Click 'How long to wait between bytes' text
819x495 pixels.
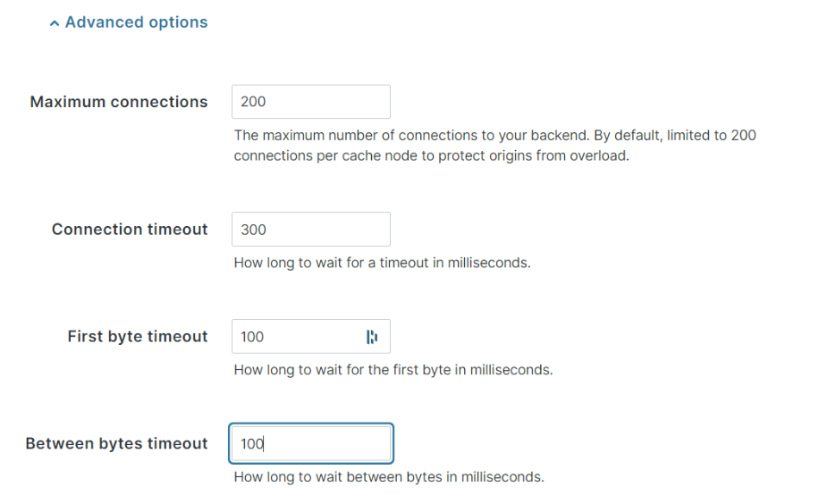(x=389, y=477)
